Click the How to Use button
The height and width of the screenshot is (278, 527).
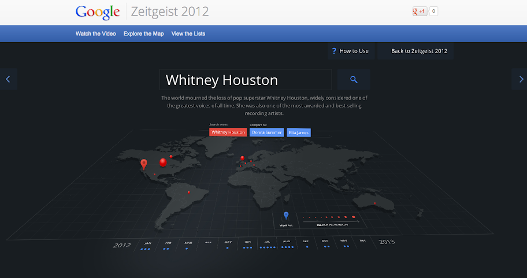point(351,51)
